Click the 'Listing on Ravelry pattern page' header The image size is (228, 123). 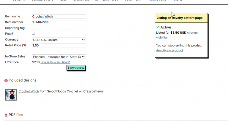181,18
